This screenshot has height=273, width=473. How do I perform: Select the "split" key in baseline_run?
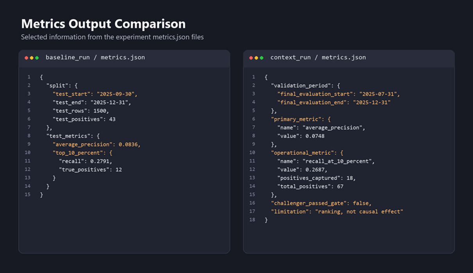pos(57,86)
